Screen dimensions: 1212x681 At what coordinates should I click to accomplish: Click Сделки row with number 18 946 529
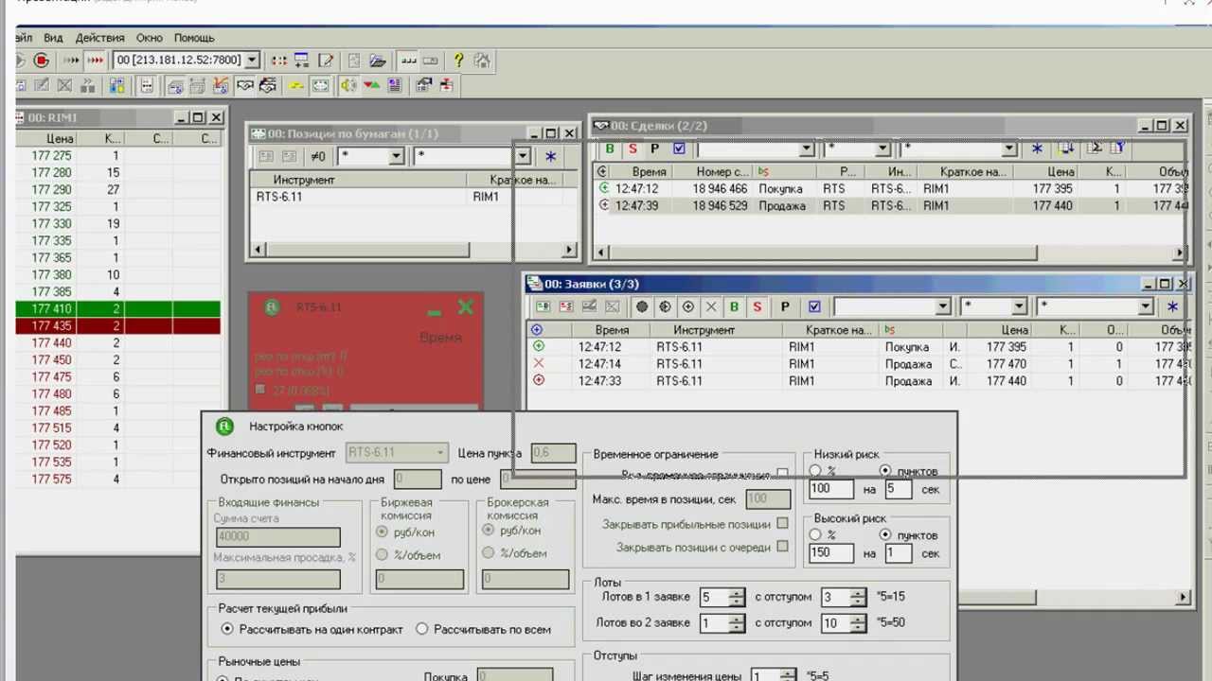click(890, 205)
